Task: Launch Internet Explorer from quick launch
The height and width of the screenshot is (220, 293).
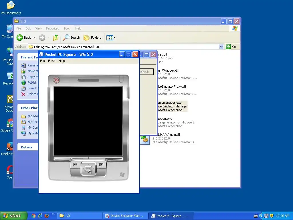Action: tap(40, 216)
